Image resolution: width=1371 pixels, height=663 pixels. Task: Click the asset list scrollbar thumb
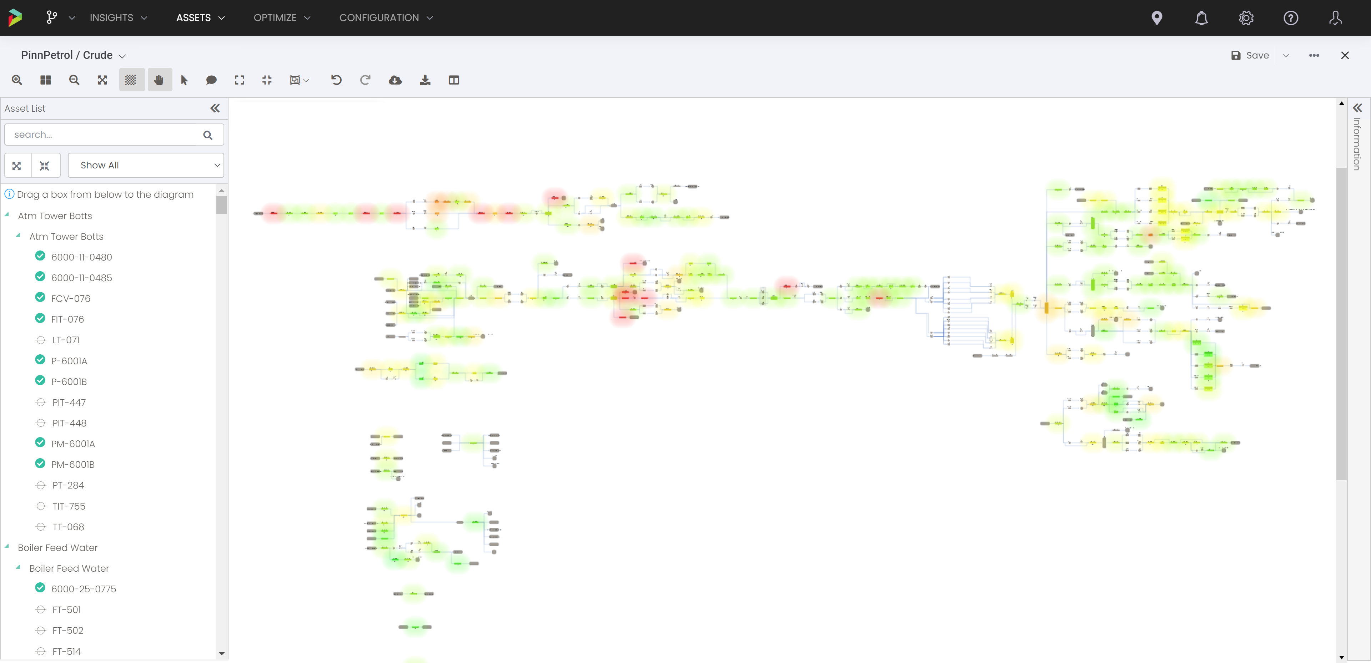point(221,205)
